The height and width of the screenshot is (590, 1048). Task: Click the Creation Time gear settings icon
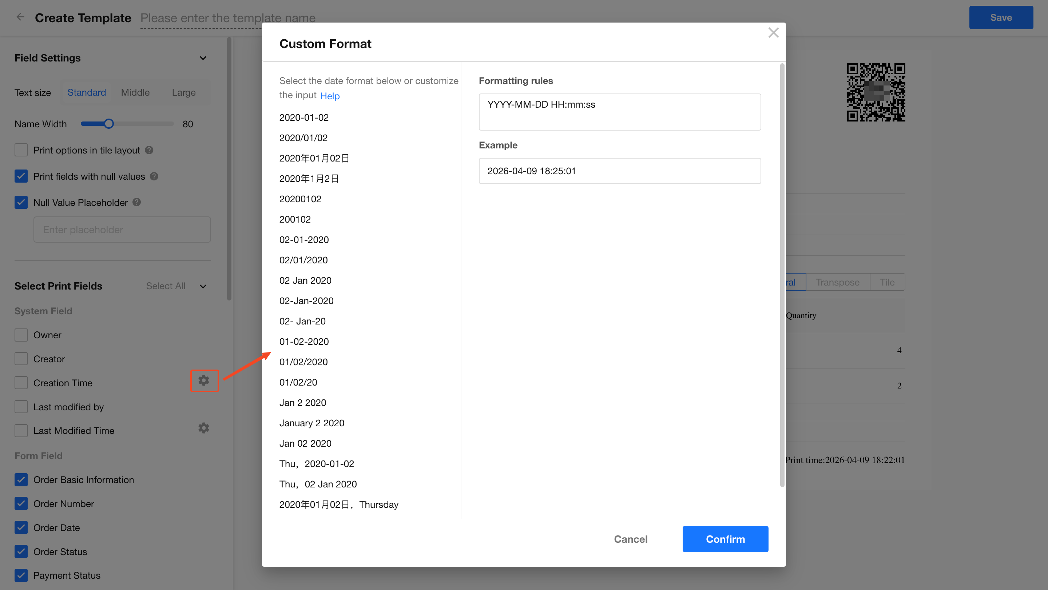[204, 380]
